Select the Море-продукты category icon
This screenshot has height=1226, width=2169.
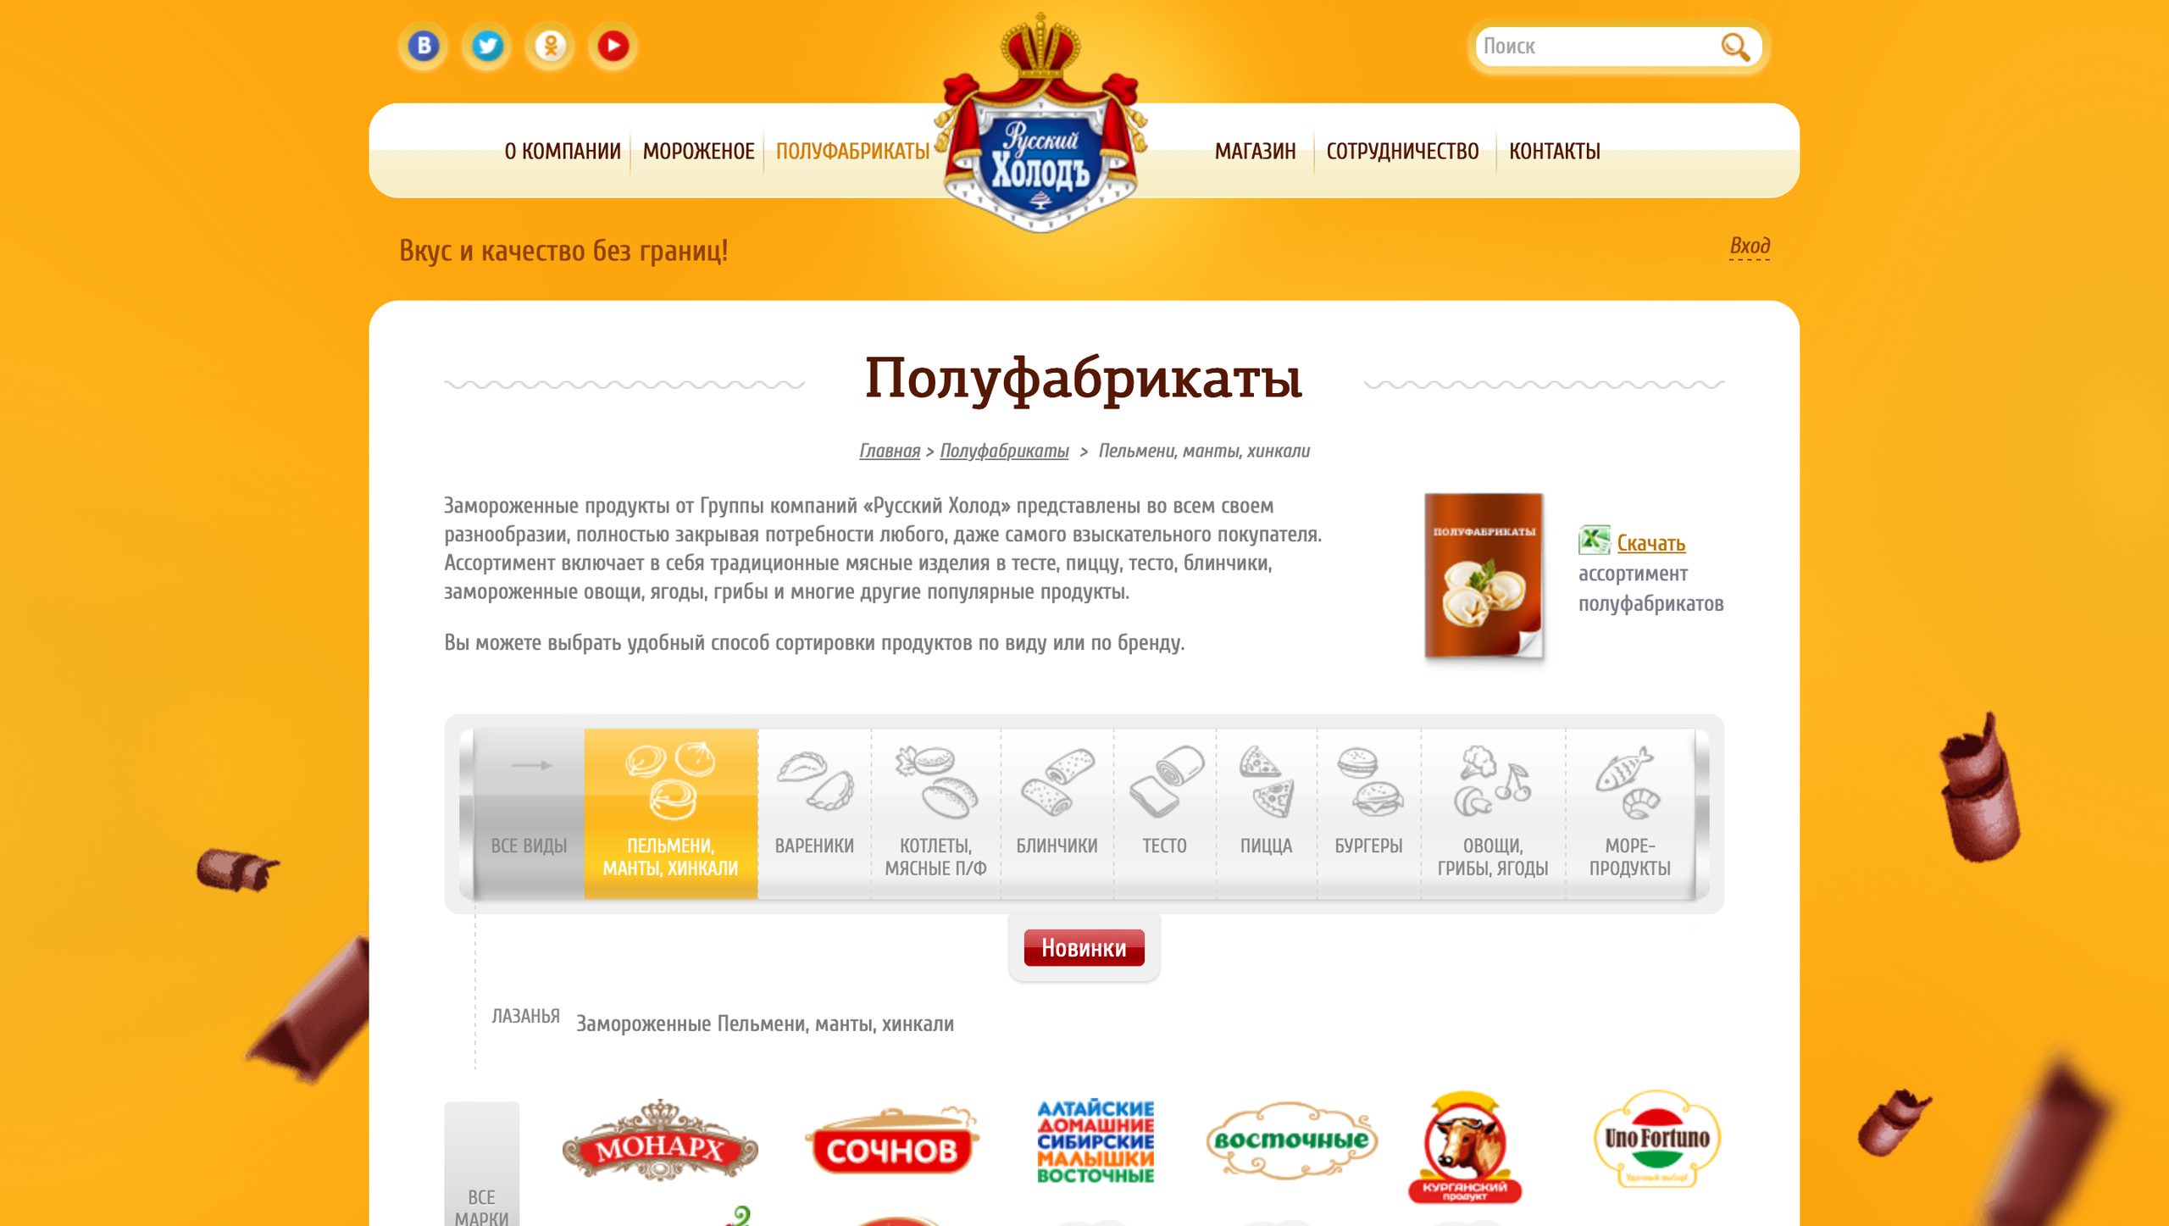[x=1628, y=781]
